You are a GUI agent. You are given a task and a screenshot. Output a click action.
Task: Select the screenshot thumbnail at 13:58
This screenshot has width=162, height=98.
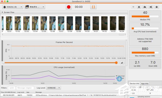coord(70,23)
